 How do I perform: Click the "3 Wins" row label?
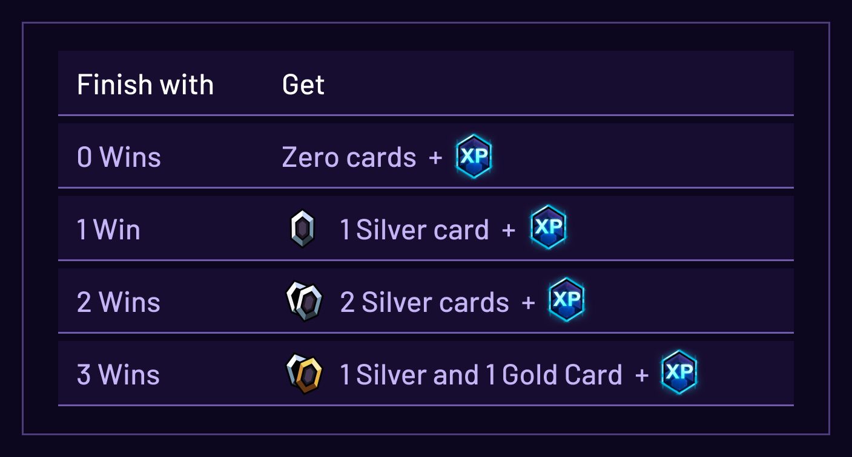[x=119, y=375]
